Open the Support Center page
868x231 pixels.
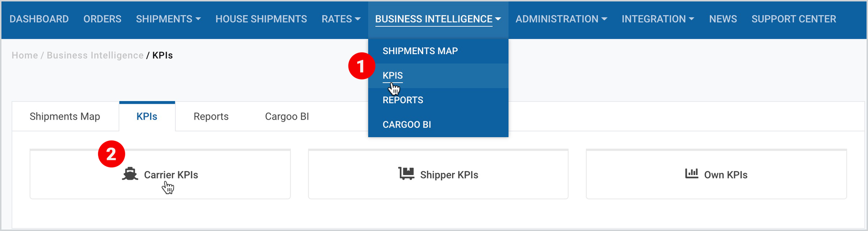(x=793, y=19)
